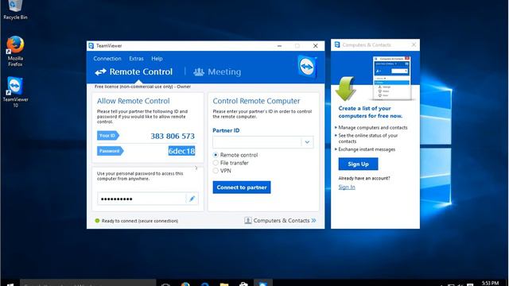
Task: Expand the Partner ID dropdown arrow
Action: click(307, 142)
